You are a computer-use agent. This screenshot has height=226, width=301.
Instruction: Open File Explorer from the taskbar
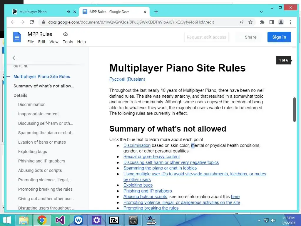pos(24,220)
